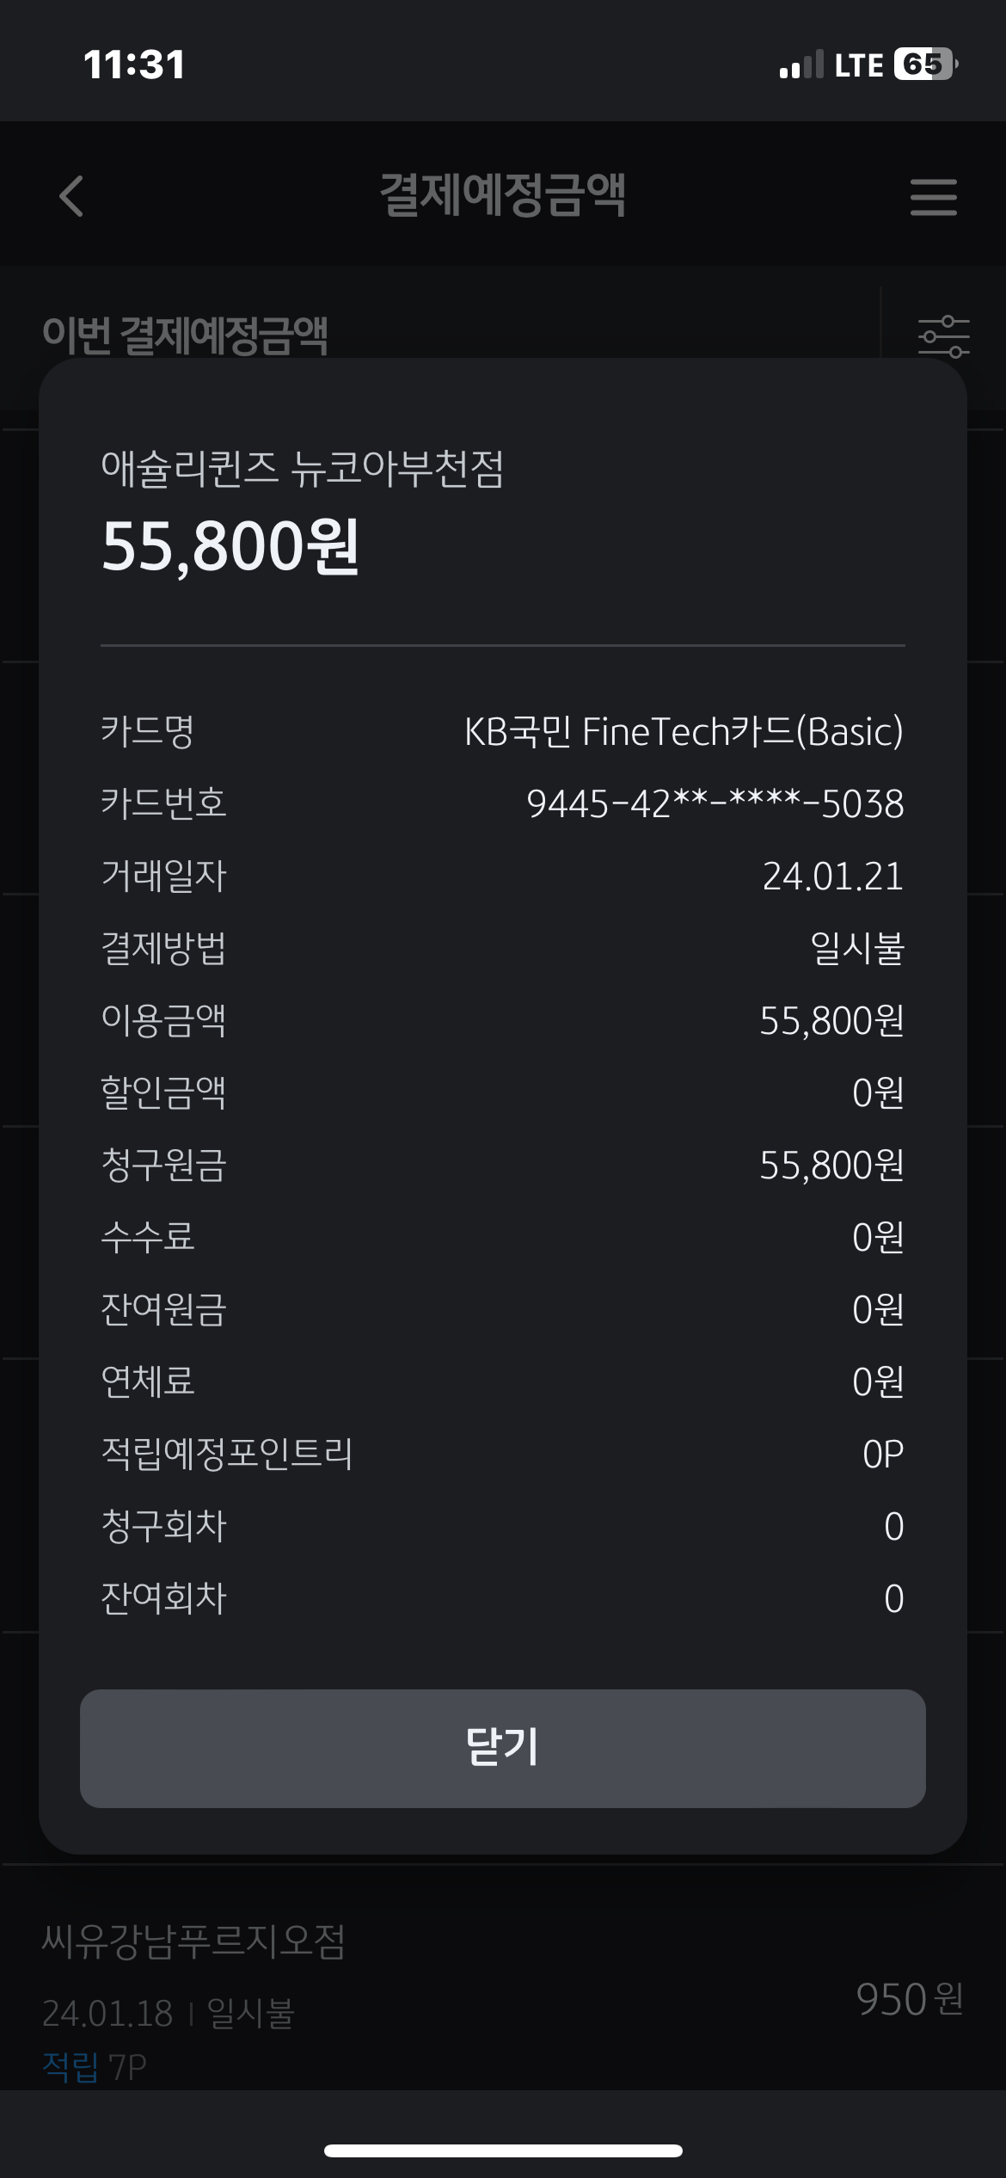Tap the 이번 결제예정금액 heading

click(x=185, y=335)
